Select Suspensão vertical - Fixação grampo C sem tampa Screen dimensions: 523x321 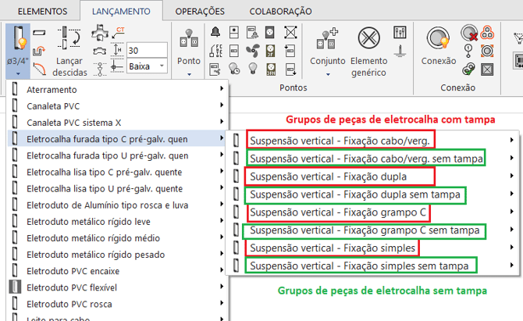[364, 230]
